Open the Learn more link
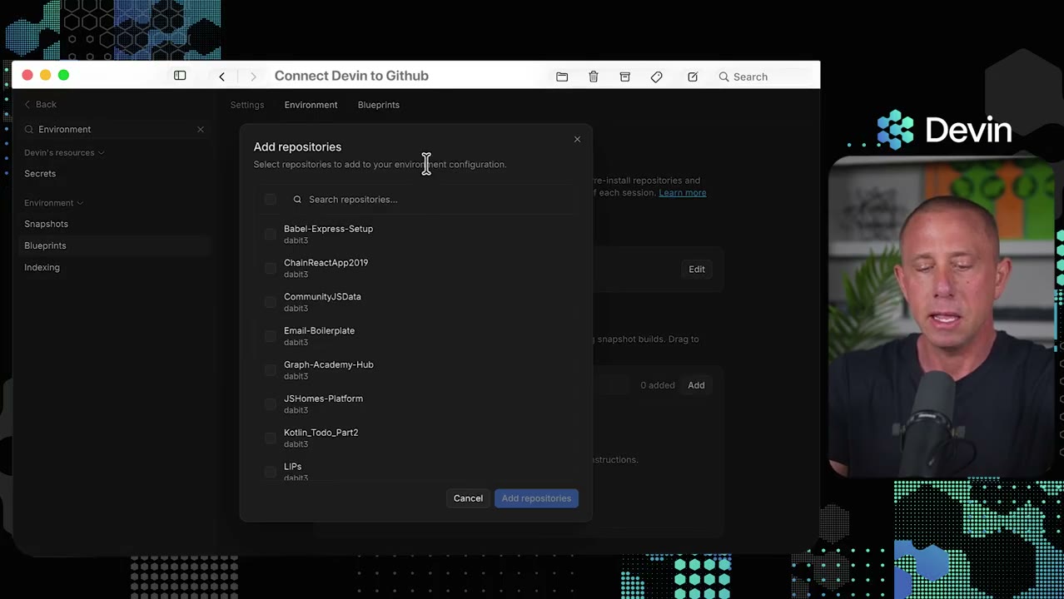Viewport: 1064px width, 599px height. coord(682,193)
